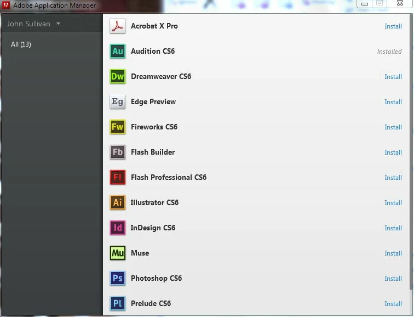Viewport: 414px width, 317px height.
Task: Click the Dreamweaver CS6 name
Action: [x=161, y=76]
